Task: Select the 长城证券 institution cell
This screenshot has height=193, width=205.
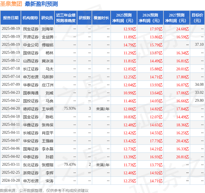Action: [31, 133]
